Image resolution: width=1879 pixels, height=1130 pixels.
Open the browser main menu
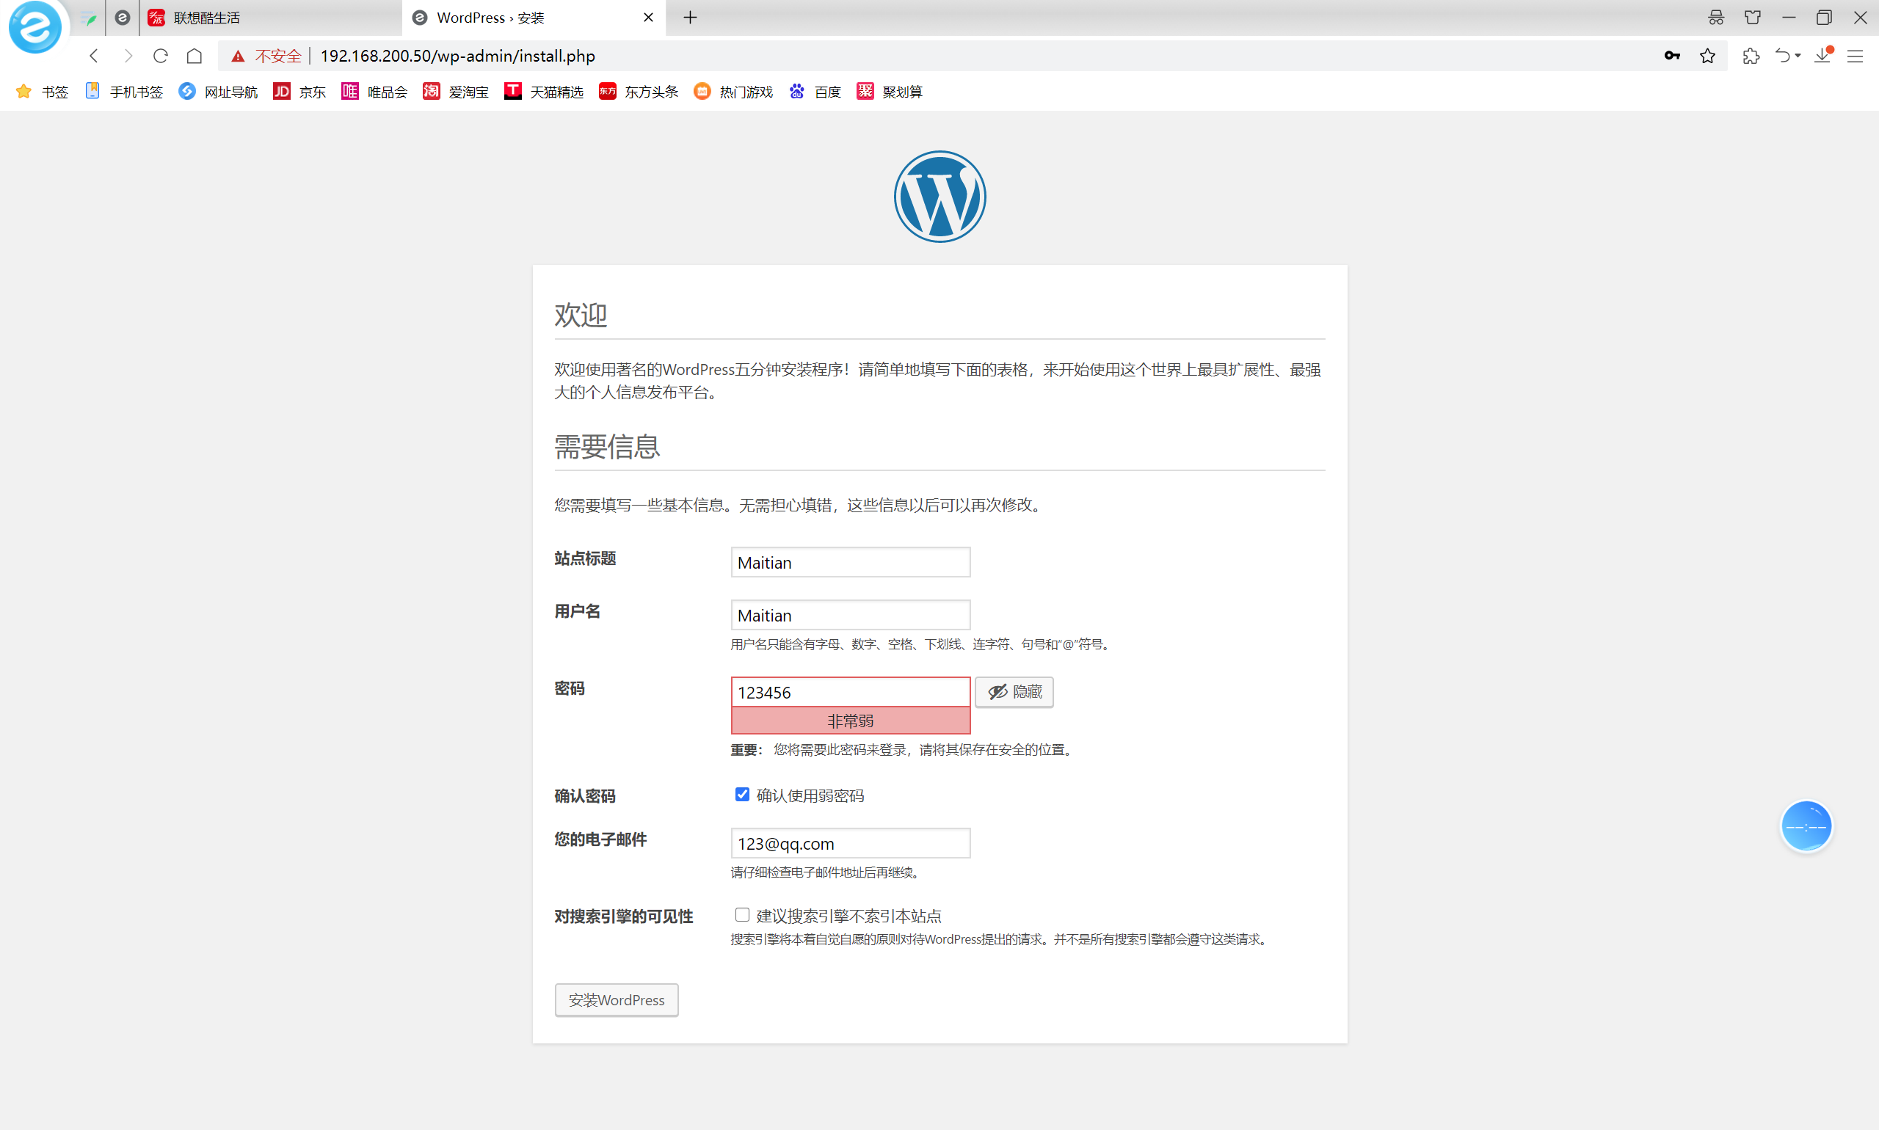click(1855, 56)
